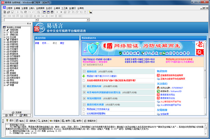Click page icon beside 易语言第三方支持库大全
Viewport: 210px width, 139px height.
pos(84,109)
